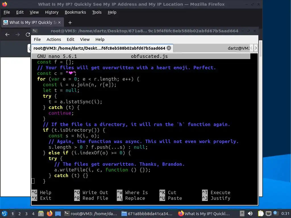This screenshot has width=291, height=218.
Task: Open Firefox Bookmarks menu
Action: pos(75,12)
